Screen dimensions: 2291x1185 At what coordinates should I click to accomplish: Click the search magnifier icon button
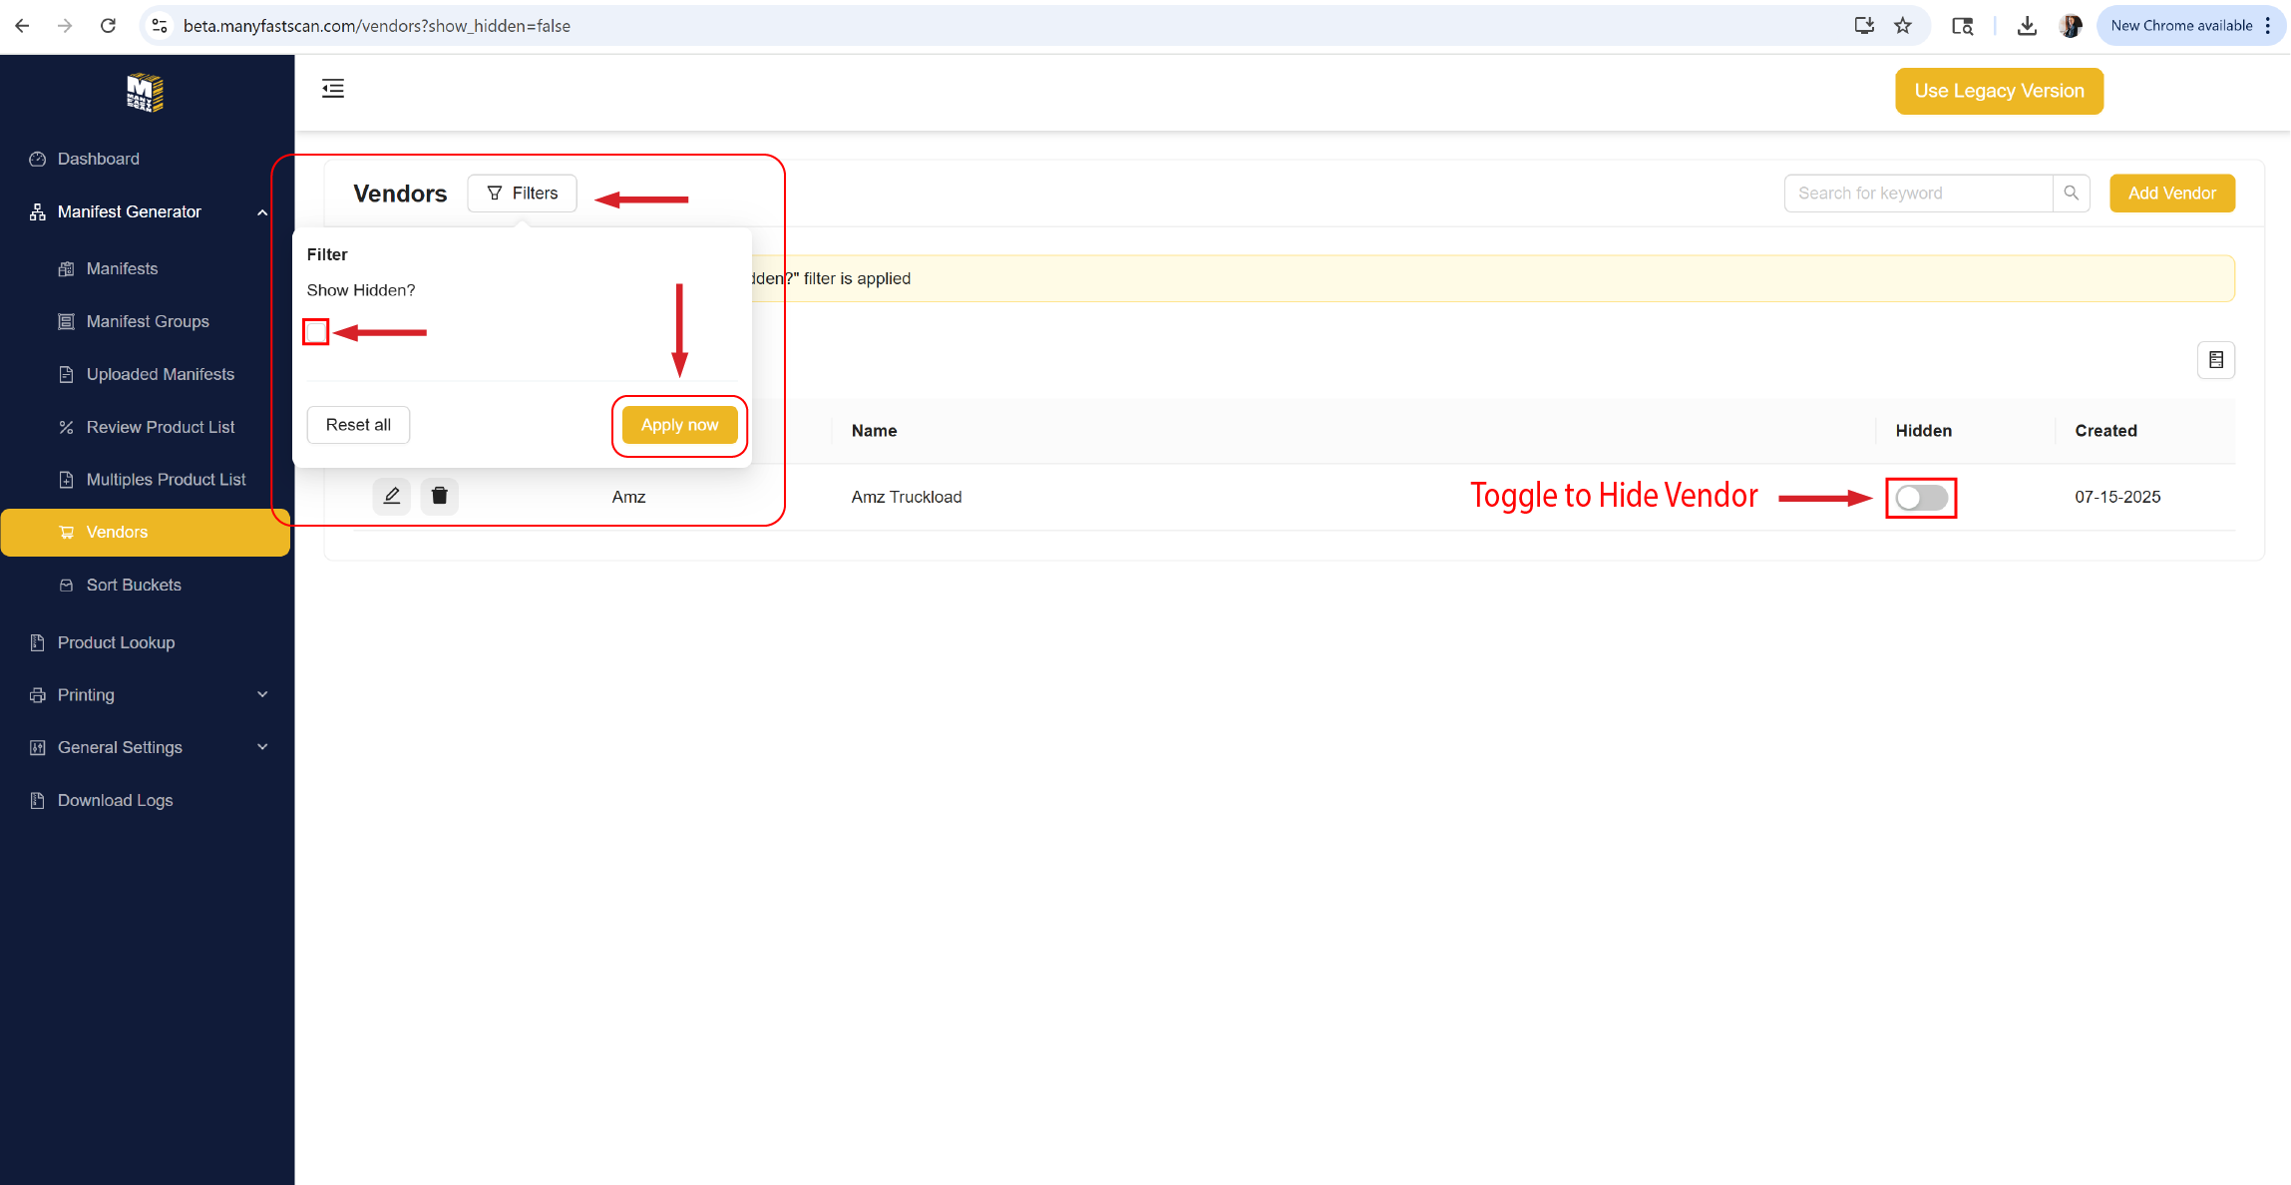click(2071, 194)
